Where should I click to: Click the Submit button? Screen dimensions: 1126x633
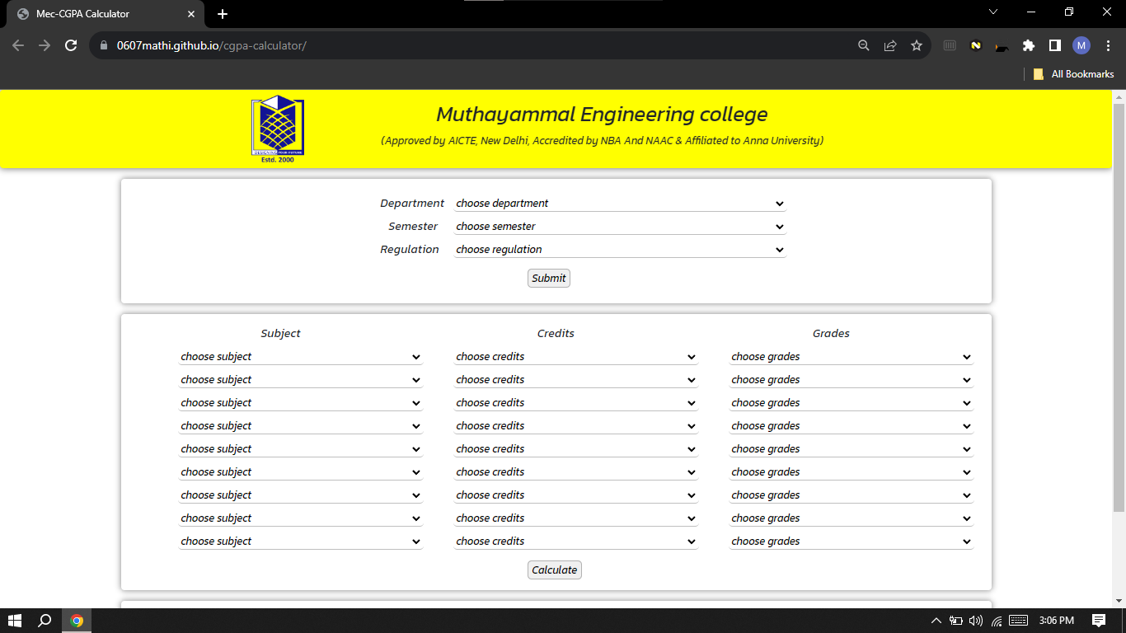pos(549,279)
